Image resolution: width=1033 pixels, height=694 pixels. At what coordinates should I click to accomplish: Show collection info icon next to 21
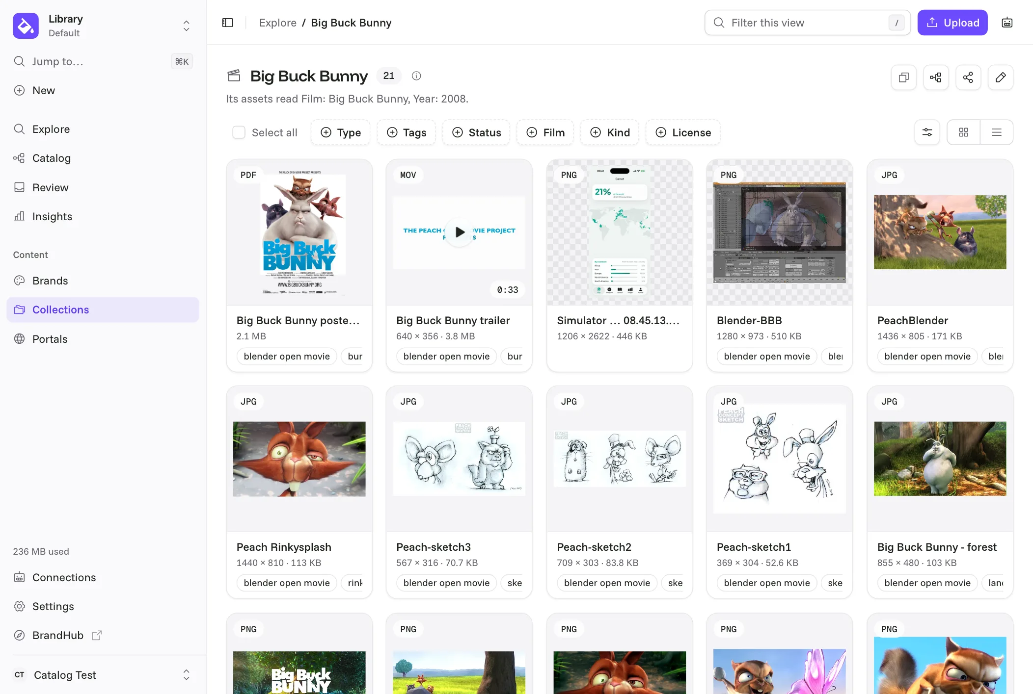coord(416,76)
